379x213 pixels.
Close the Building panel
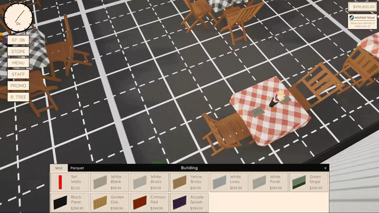tap(325, 168)
